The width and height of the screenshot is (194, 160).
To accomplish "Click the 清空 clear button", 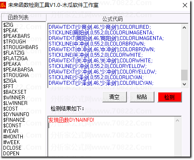I will point(114,97).
